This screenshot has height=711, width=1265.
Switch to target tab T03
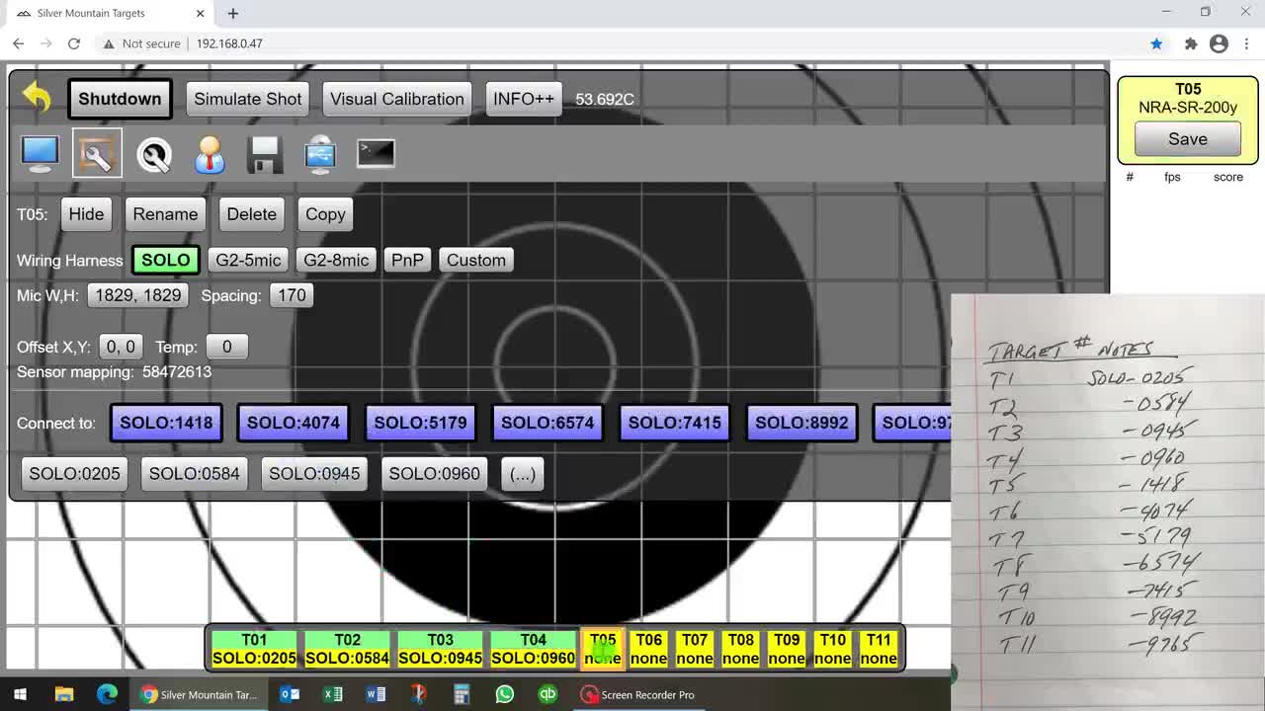[x=440, y=649]
